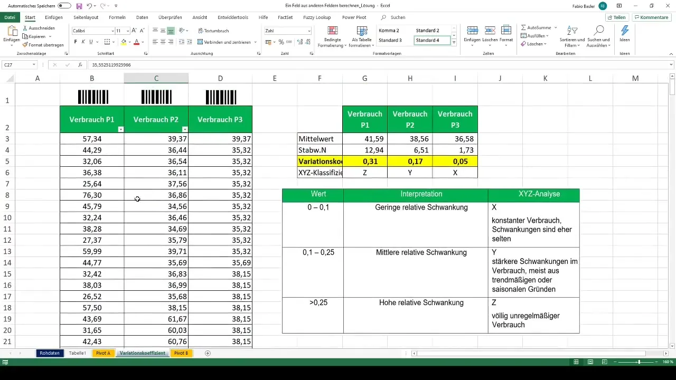Toggle italic (K) formatting
Viewport: 676px width, 380px height.
[83, 42]
